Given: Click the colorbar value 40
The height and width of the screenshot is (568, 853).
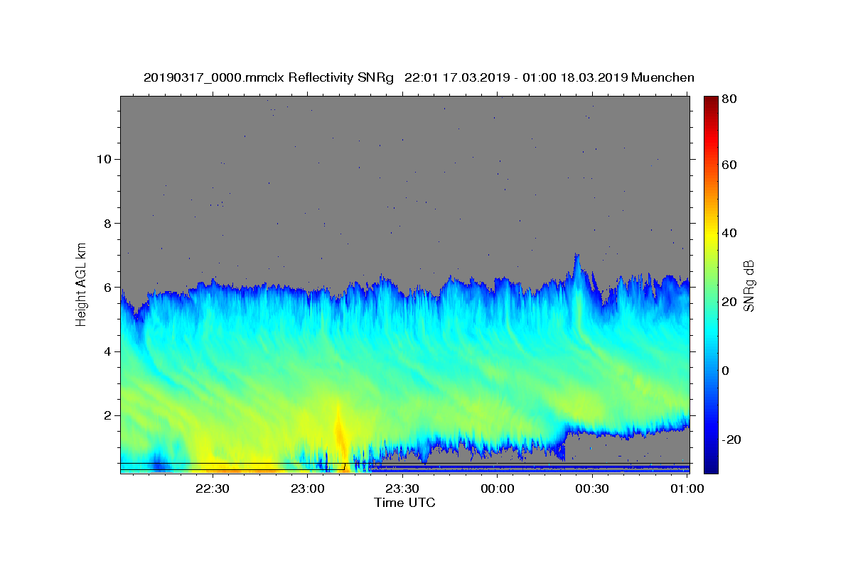Looking at the screenshot, I should (730, 233).
